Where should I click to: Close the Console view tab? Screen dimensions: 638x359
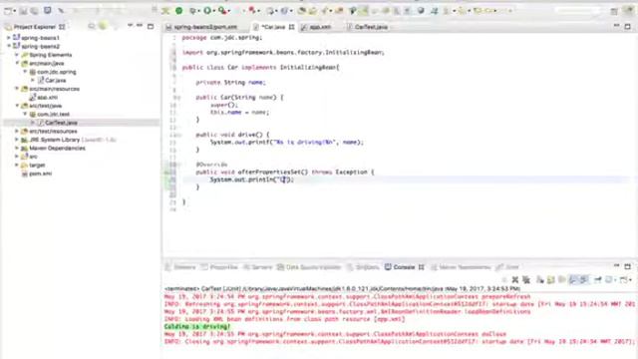click(x=421, y=267)
